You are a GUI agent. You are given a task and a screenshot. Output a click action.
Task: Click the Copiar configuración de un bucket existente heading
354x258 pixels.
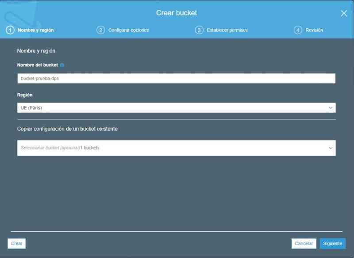(67, 129)
